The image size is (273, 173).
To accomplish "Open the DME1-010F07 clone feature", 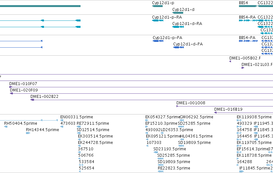I will [23, 84].
